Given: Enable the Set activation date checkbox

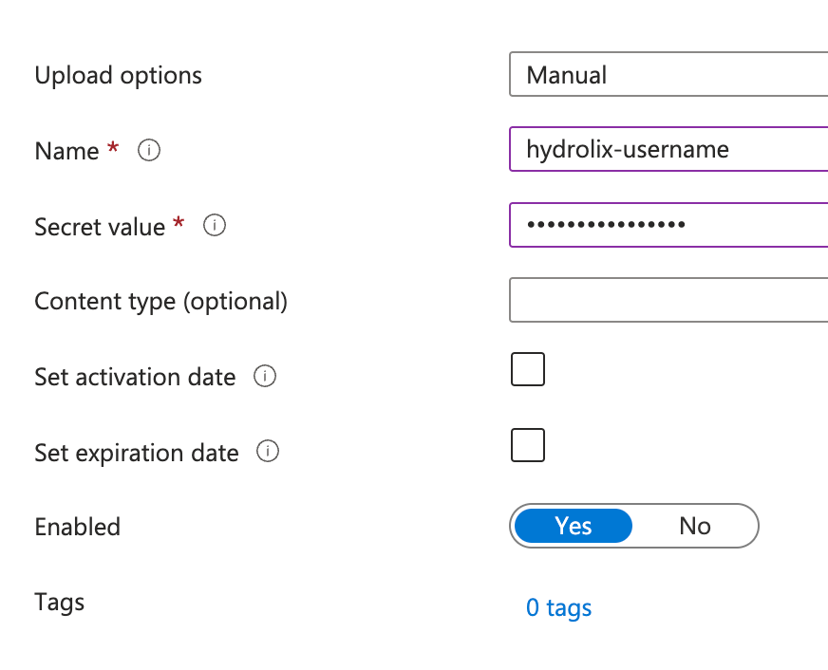Looking at the screenshot, I should click(528, 369).
